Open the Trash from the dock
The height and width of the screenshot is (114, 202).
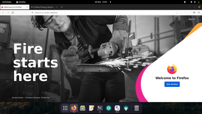coord(137,108)
